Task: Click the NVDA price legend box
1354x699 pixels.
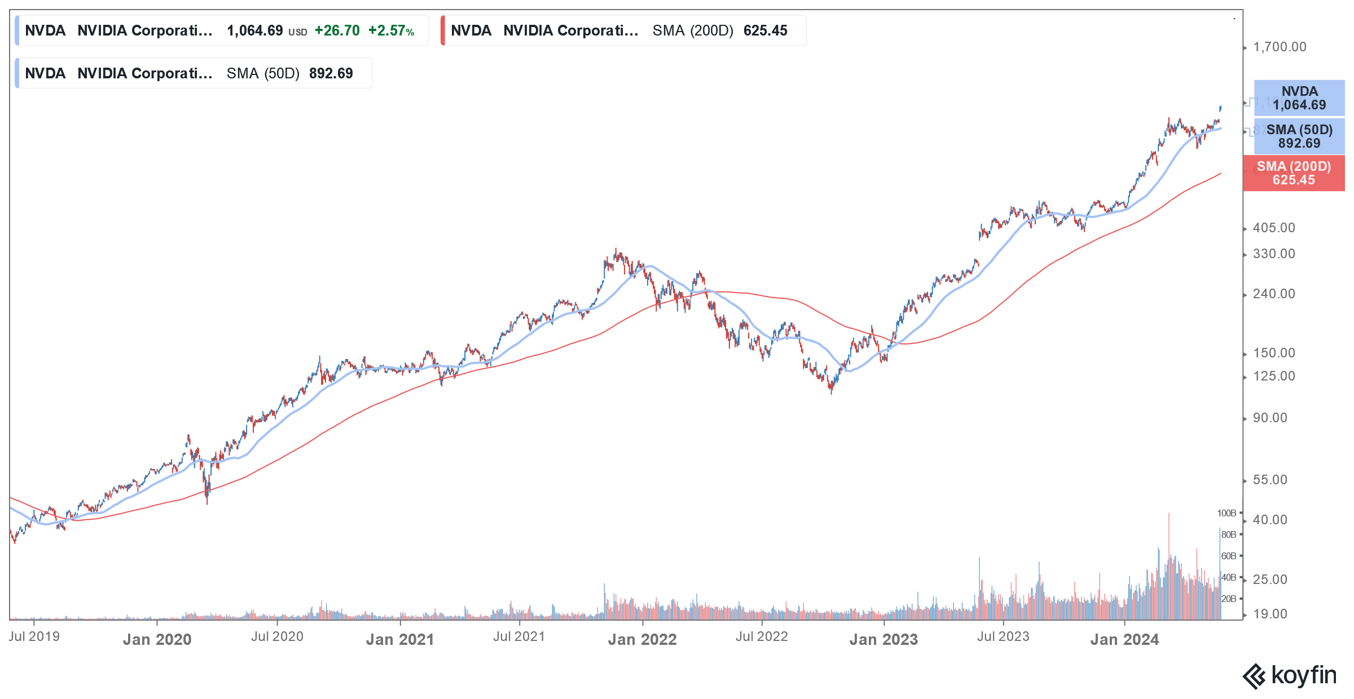Action: click(222, 30)
